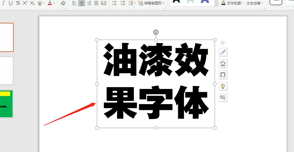This screenshot has height=152, width=294.
Task: Add pinyin guide (wén) to text
Action: (x=40, y=3)
